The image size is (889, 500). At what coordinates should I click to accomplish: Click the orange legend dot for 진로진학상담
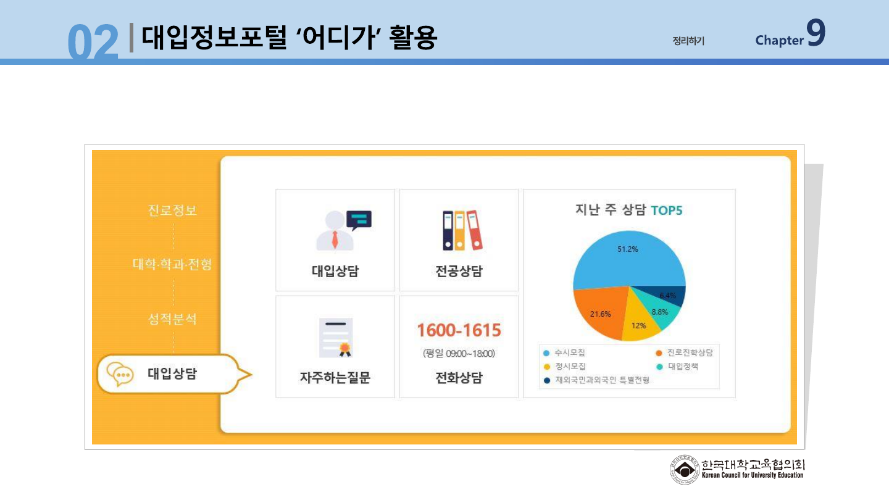659,353
